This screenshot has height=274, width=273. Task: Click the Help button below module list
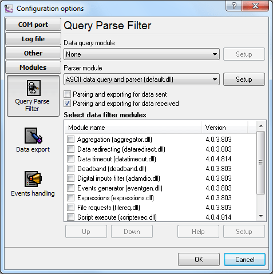(198, 232)
